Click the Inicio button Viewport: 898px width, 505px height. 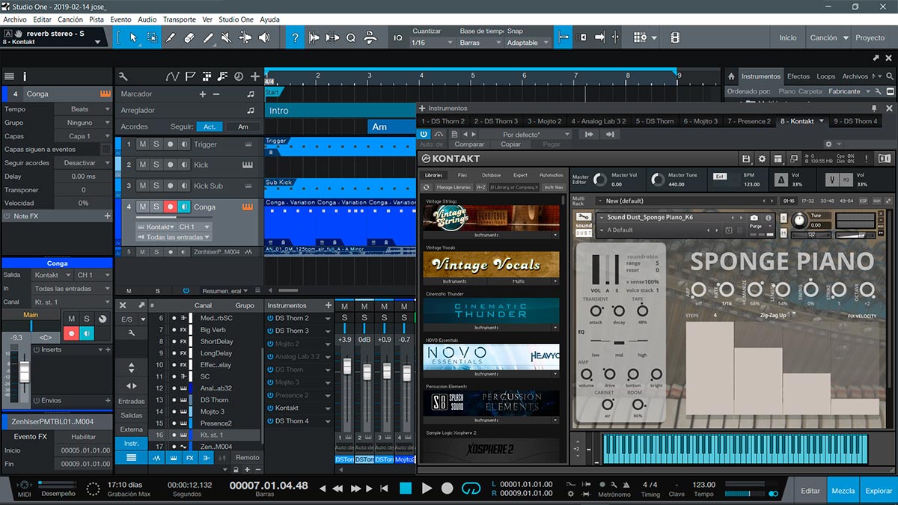click(788, 37)
